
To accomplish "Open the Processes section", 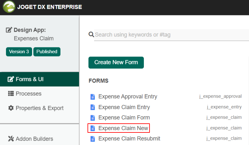I will [x=28, y=94].
